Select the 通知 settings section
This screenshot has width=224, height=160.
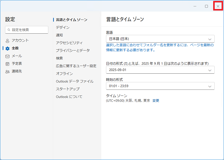point(59,35)
